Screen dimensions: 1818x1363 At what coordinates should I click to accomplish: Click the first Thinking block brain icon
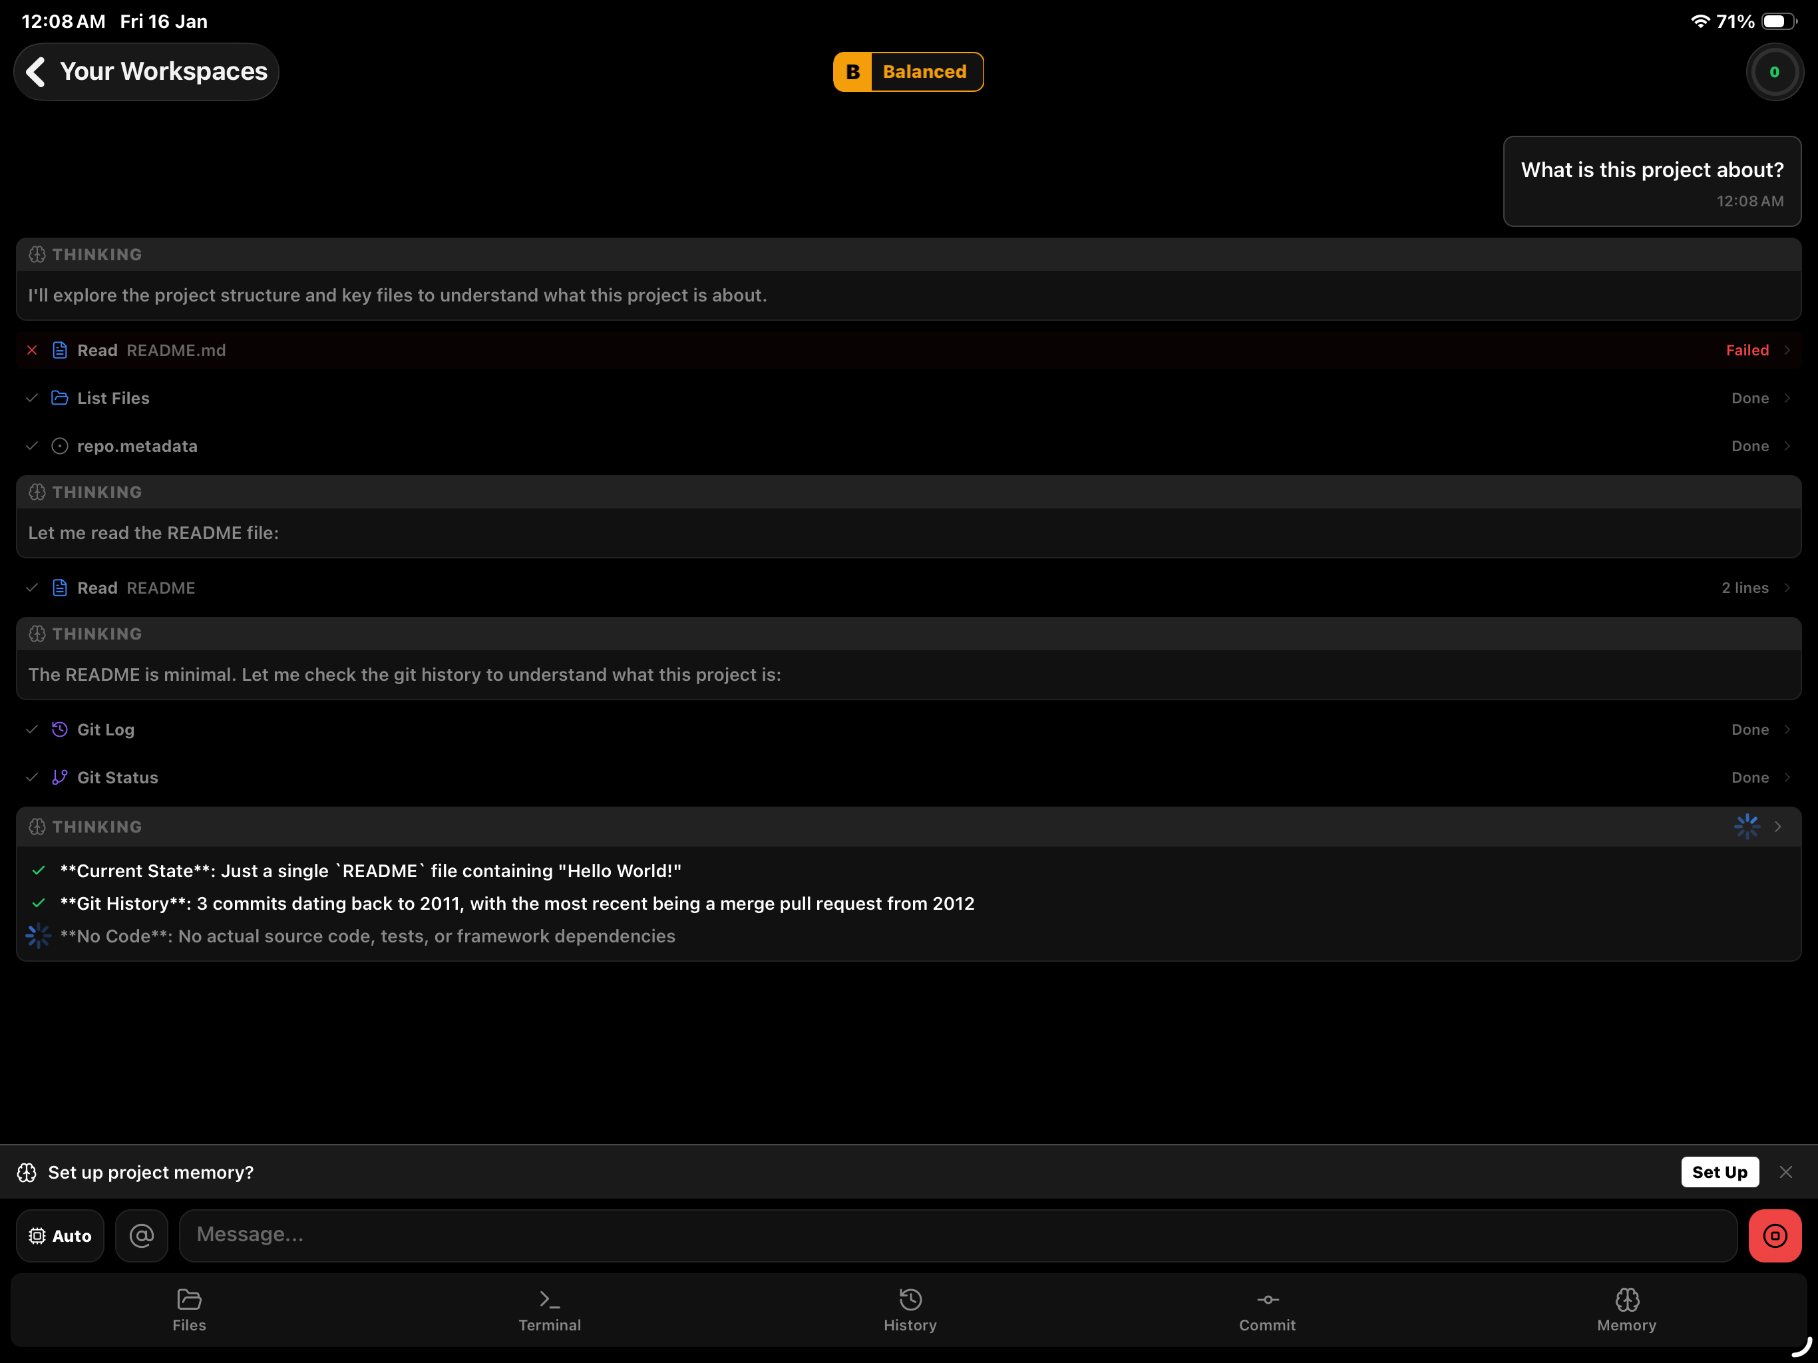coord(37,254)
